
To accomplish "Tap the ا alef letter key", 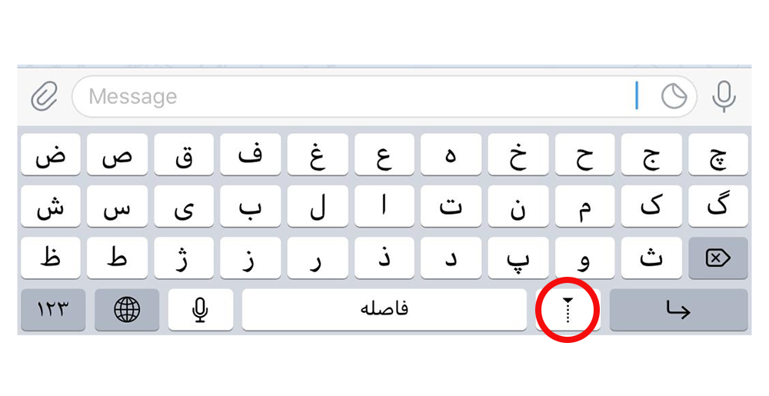I will (x=384, y=206).
